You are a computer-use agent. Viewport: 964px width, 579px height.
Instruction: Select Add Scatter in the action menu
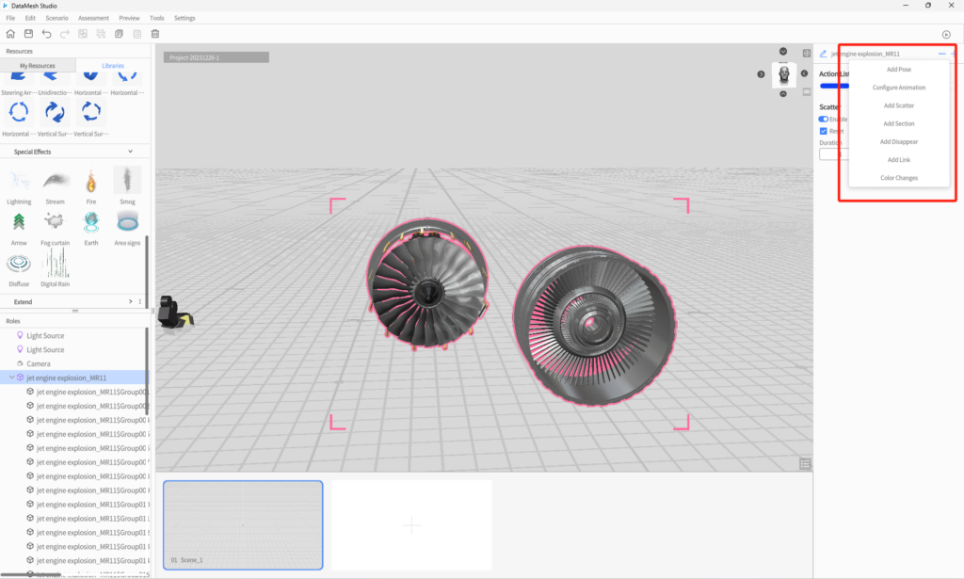coord(899,105)
